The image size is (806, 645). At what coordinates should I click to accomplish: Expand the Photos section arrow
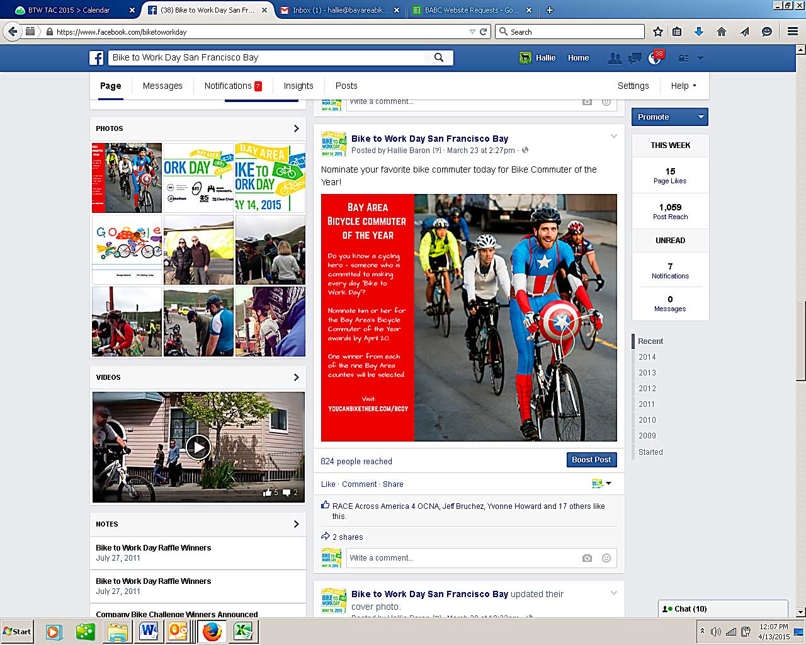(296, 128)
